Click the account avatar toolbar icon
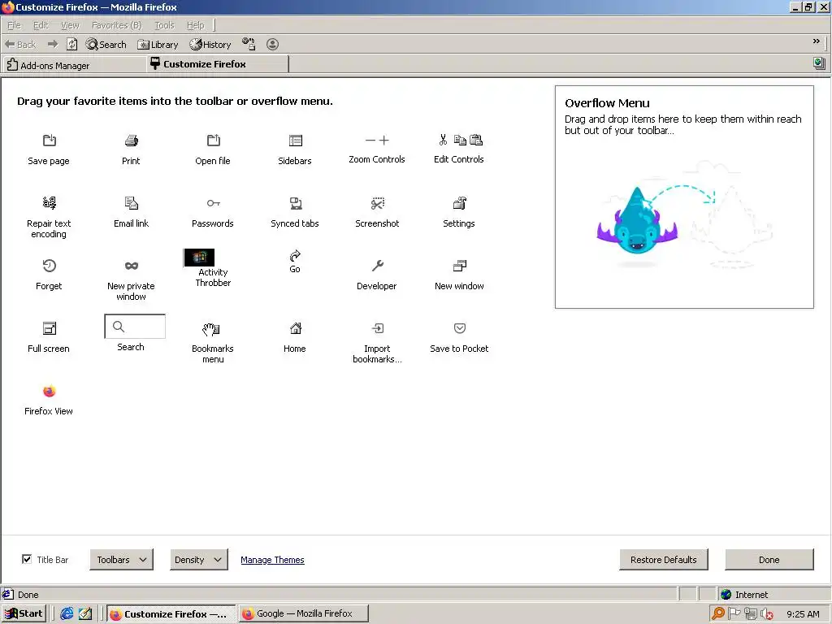The image size is (832, 624). point(272,44)
